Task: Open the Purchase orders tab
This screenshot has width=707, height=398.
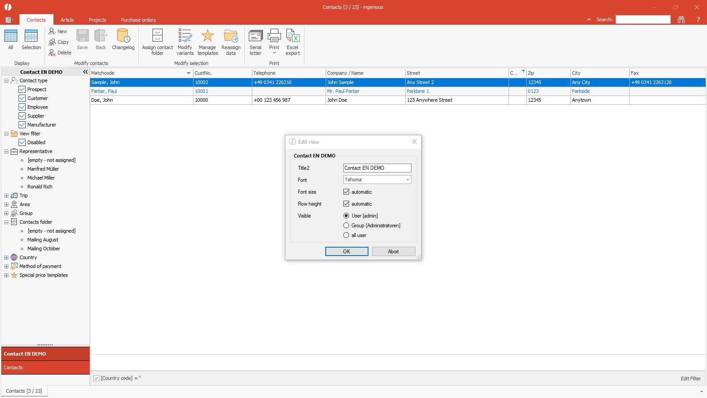Action: pyautogui.click(x=138, y=20)
